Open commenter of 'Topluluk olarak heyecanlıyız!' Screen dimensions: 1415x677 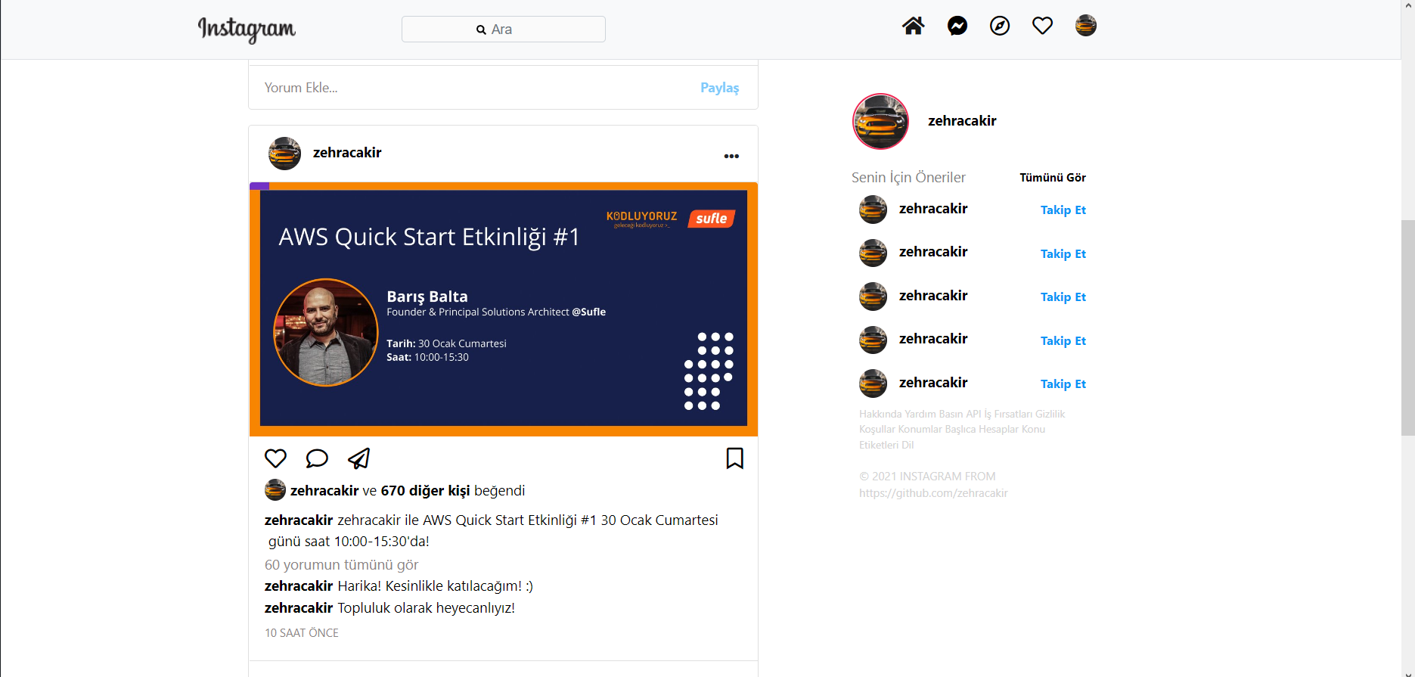299,608
